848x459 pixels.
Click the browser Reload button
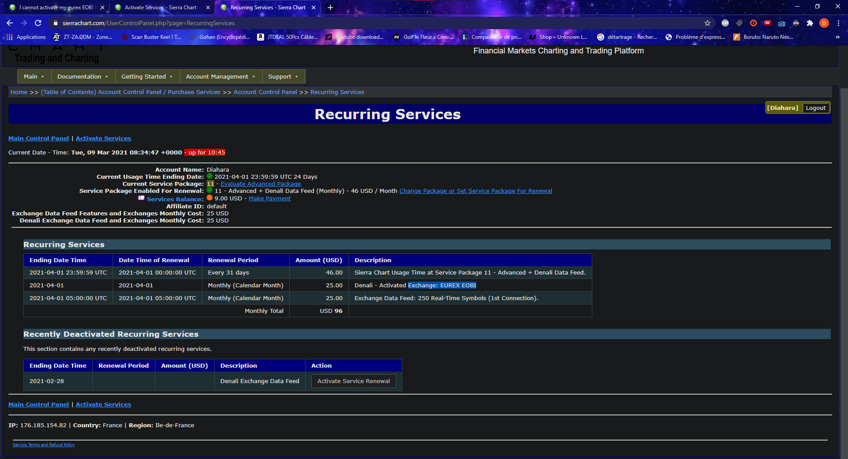pos(38,23)
